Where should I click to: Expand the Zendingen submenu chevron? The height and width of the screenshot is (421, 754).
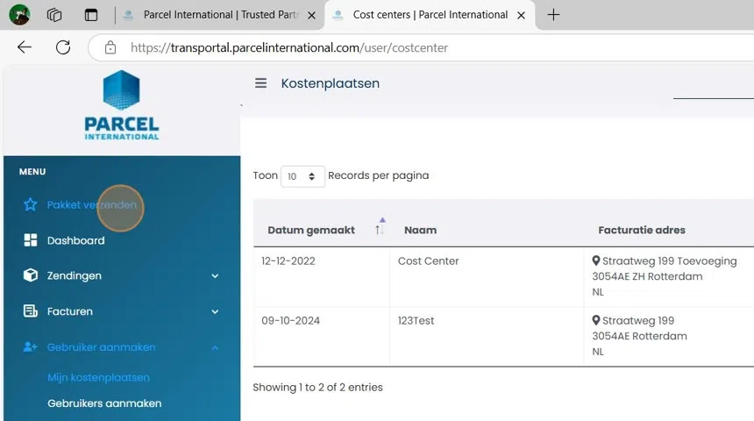tap(215, 276)
